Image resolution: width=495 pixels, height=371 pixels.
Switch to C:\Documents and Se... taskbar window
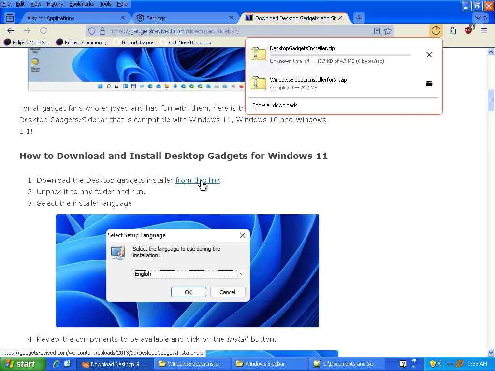click(348, 364)
